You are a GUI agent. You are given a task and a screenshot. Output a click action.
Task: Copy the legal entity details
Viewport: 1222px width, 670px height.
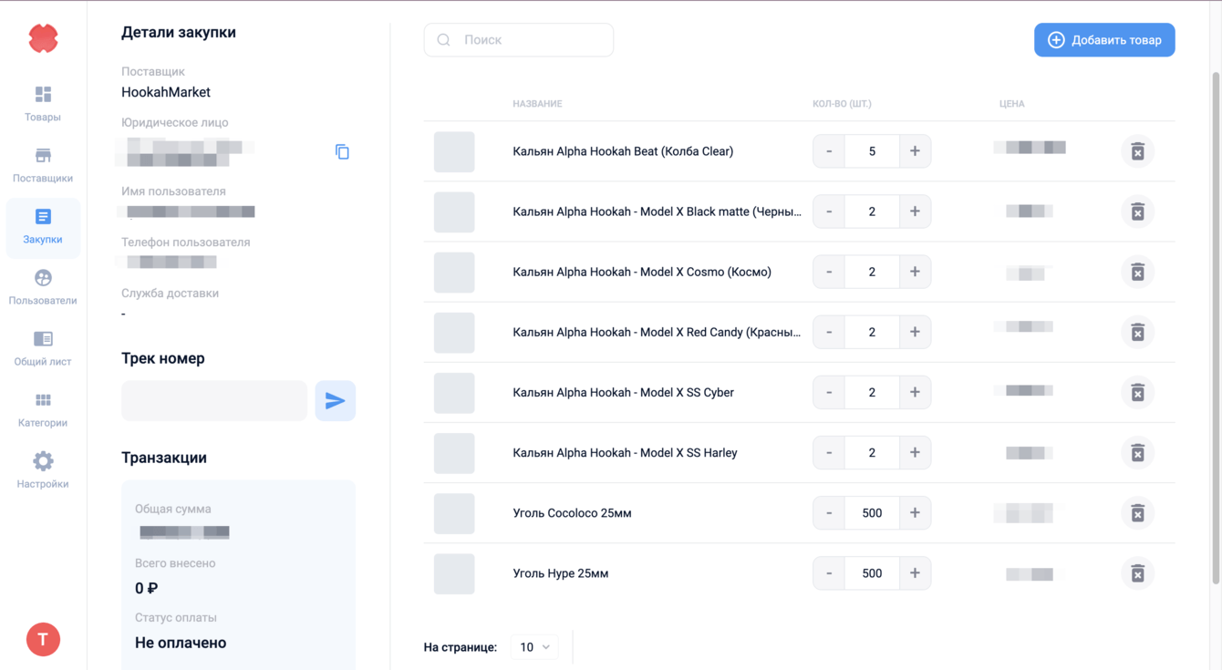[342, 152]
